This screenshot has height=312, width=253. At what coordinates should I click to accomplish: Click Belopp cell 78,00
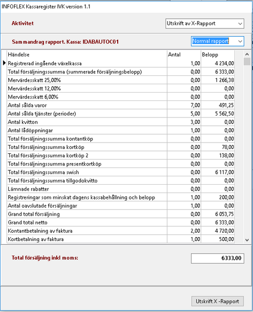coord(218,147)
